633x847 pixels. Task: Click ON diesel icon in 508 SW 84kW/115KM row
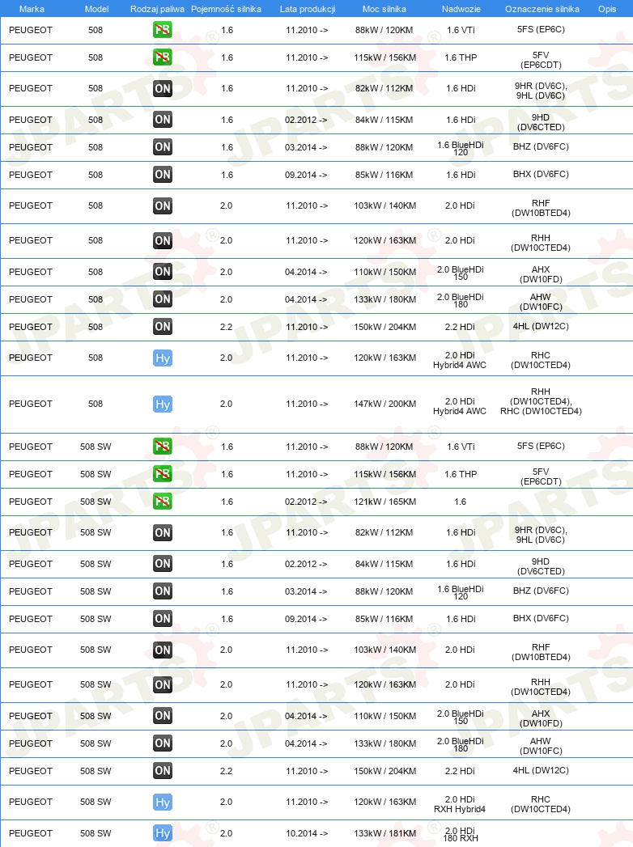pyautogui.click(x=163, y=563)
